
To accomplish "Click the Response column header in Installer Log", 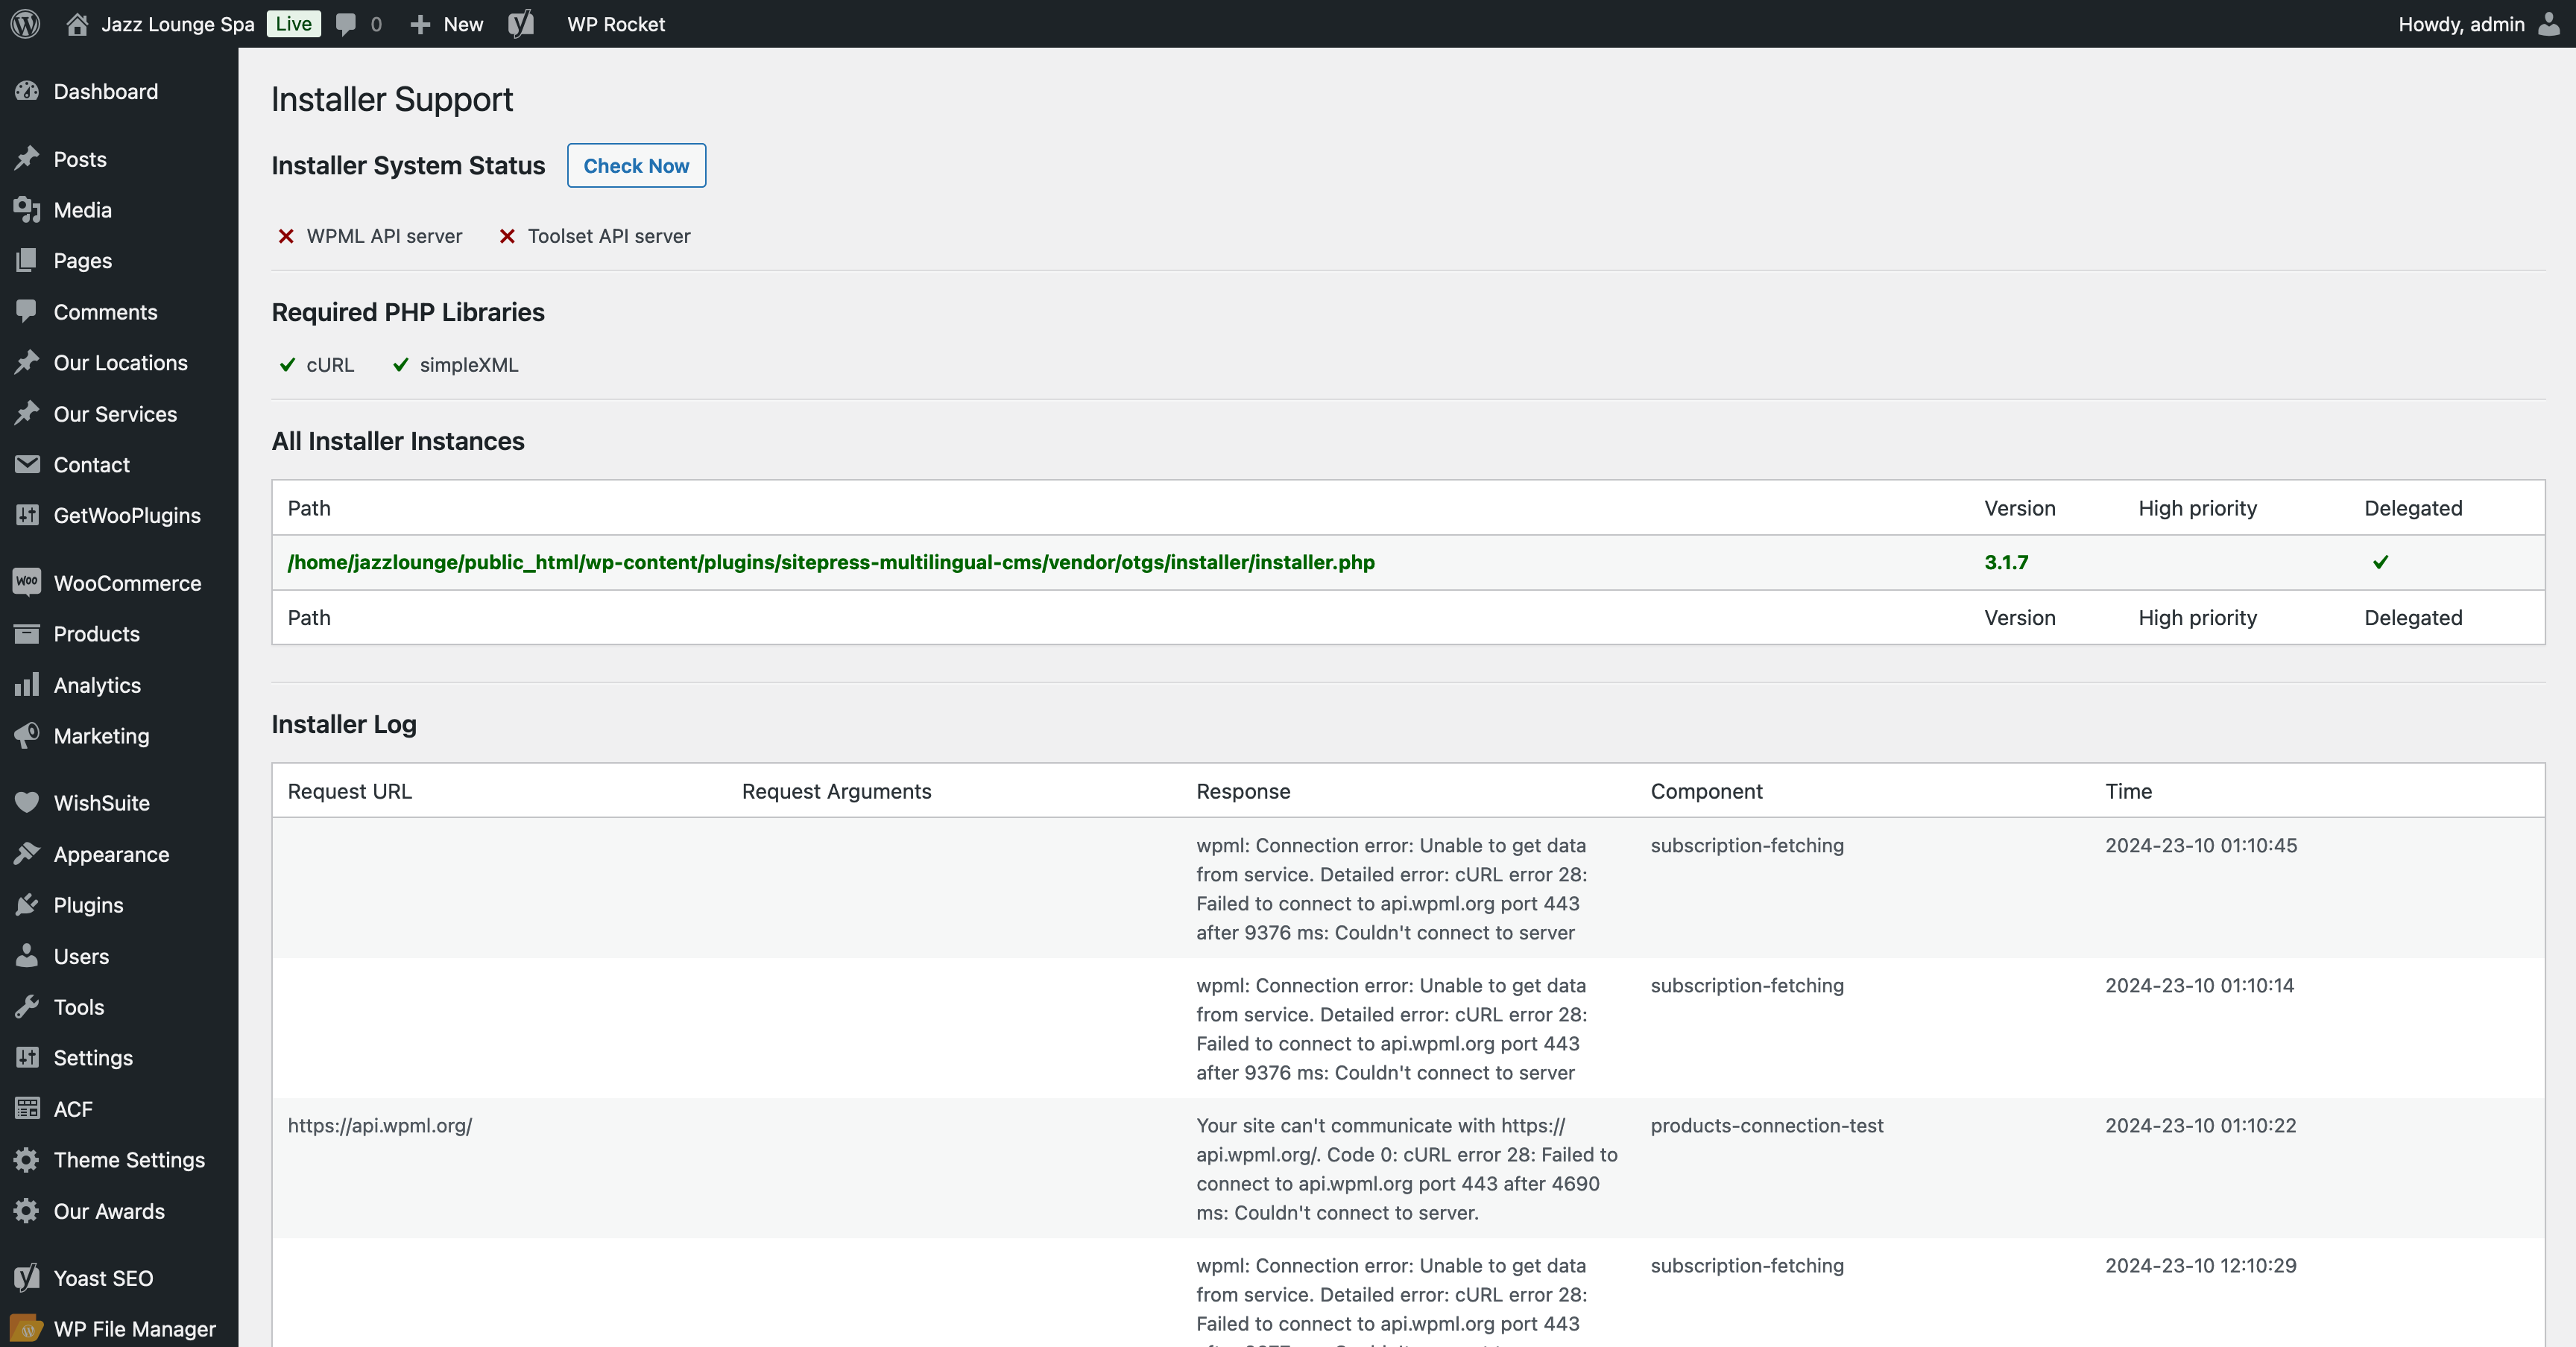I will [1243, 791].
